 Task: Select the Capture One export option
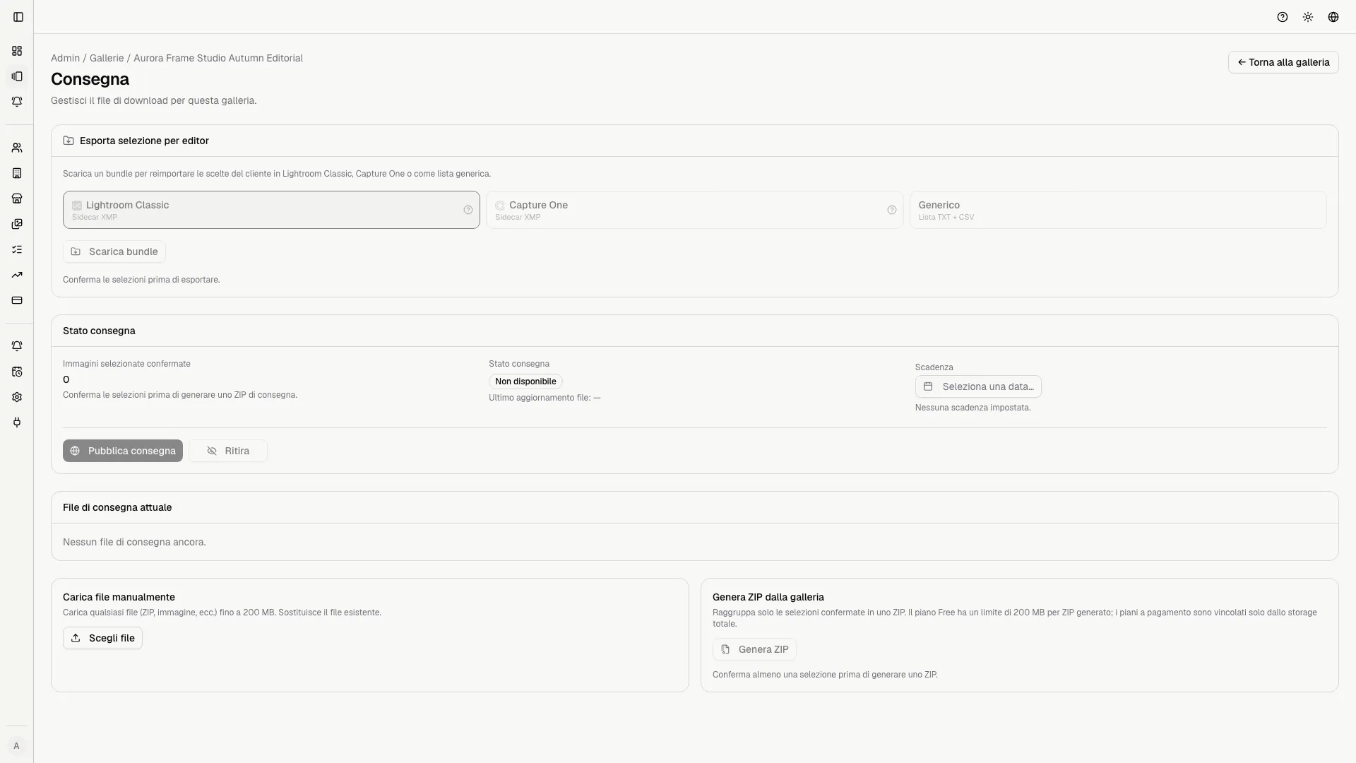tap(695, 210)
